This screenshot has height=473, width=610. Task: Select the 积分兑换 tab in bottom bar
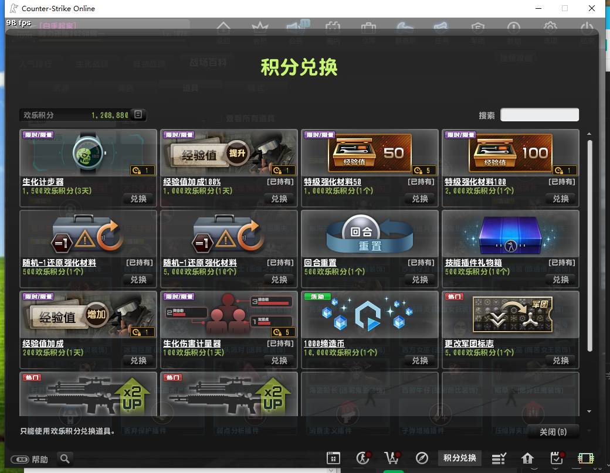pos(460,458)
